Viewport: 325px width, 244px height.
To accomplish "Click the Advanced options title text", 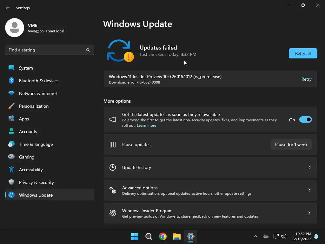I will tap(140, 188).
